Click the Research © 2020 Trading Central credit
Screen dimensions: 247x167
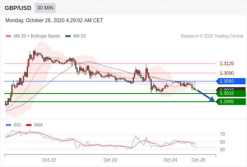coord(212,36)
